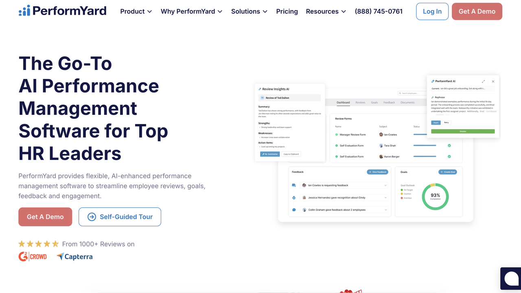Viewport: 521px width, 293px height.
Task: Click Tara Shah's green checkmark
Action: [449, 145]
